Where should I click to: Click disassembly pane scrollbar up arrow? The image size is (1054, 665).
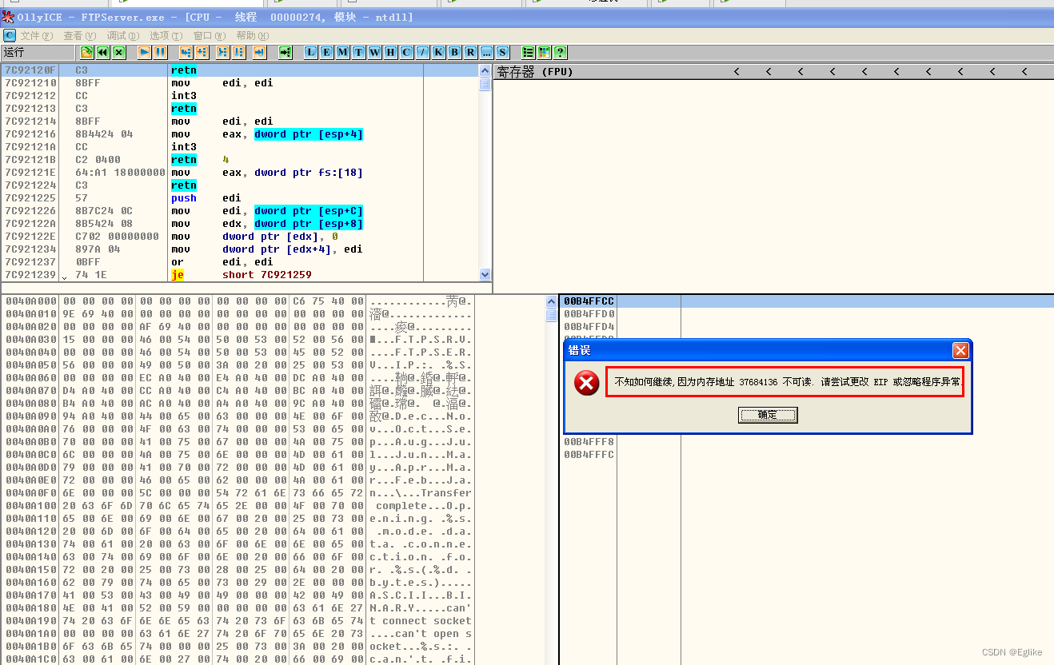pyautogui.click(x=485, y=70)
